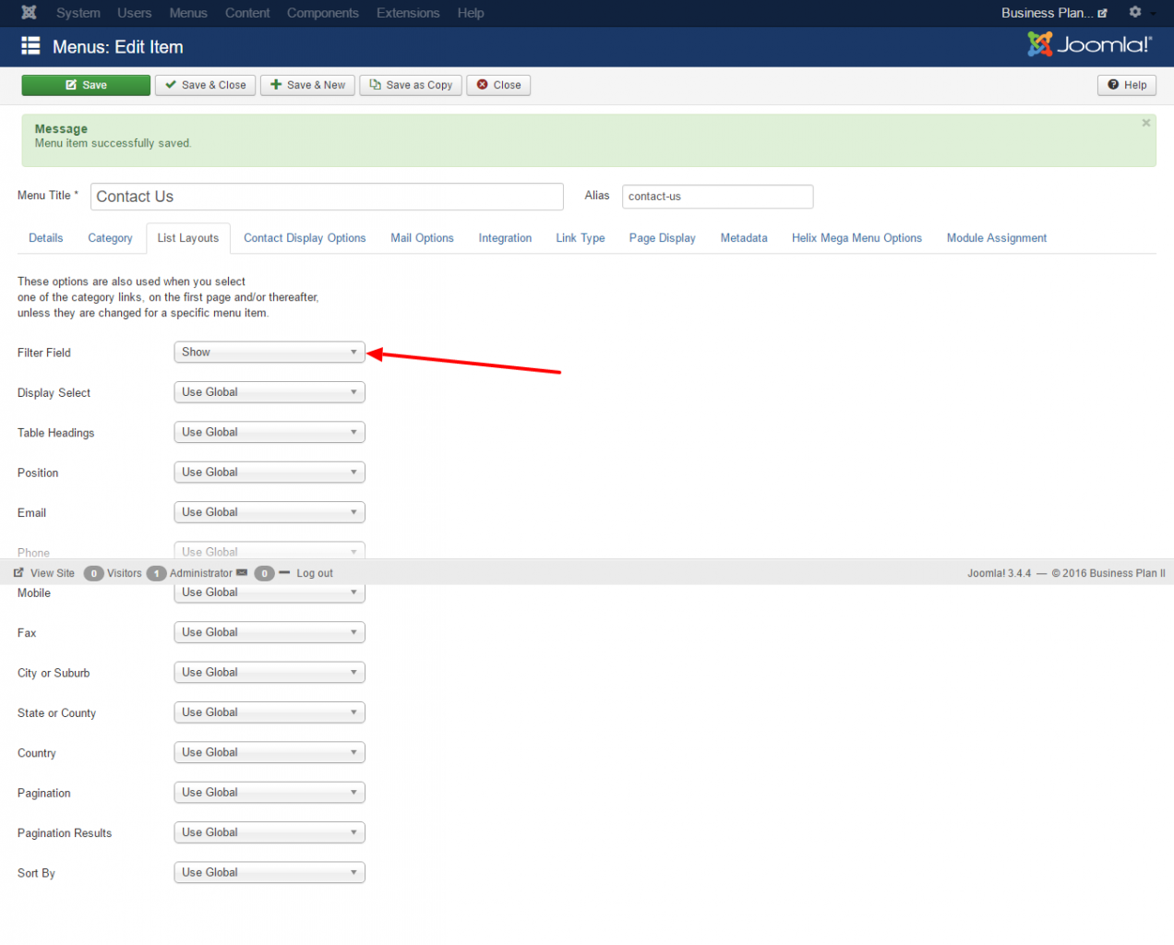Image resolution: width=1174 pixels, height=945 pixels.
Task: Click Save & New button
Action: coord(307,85)
